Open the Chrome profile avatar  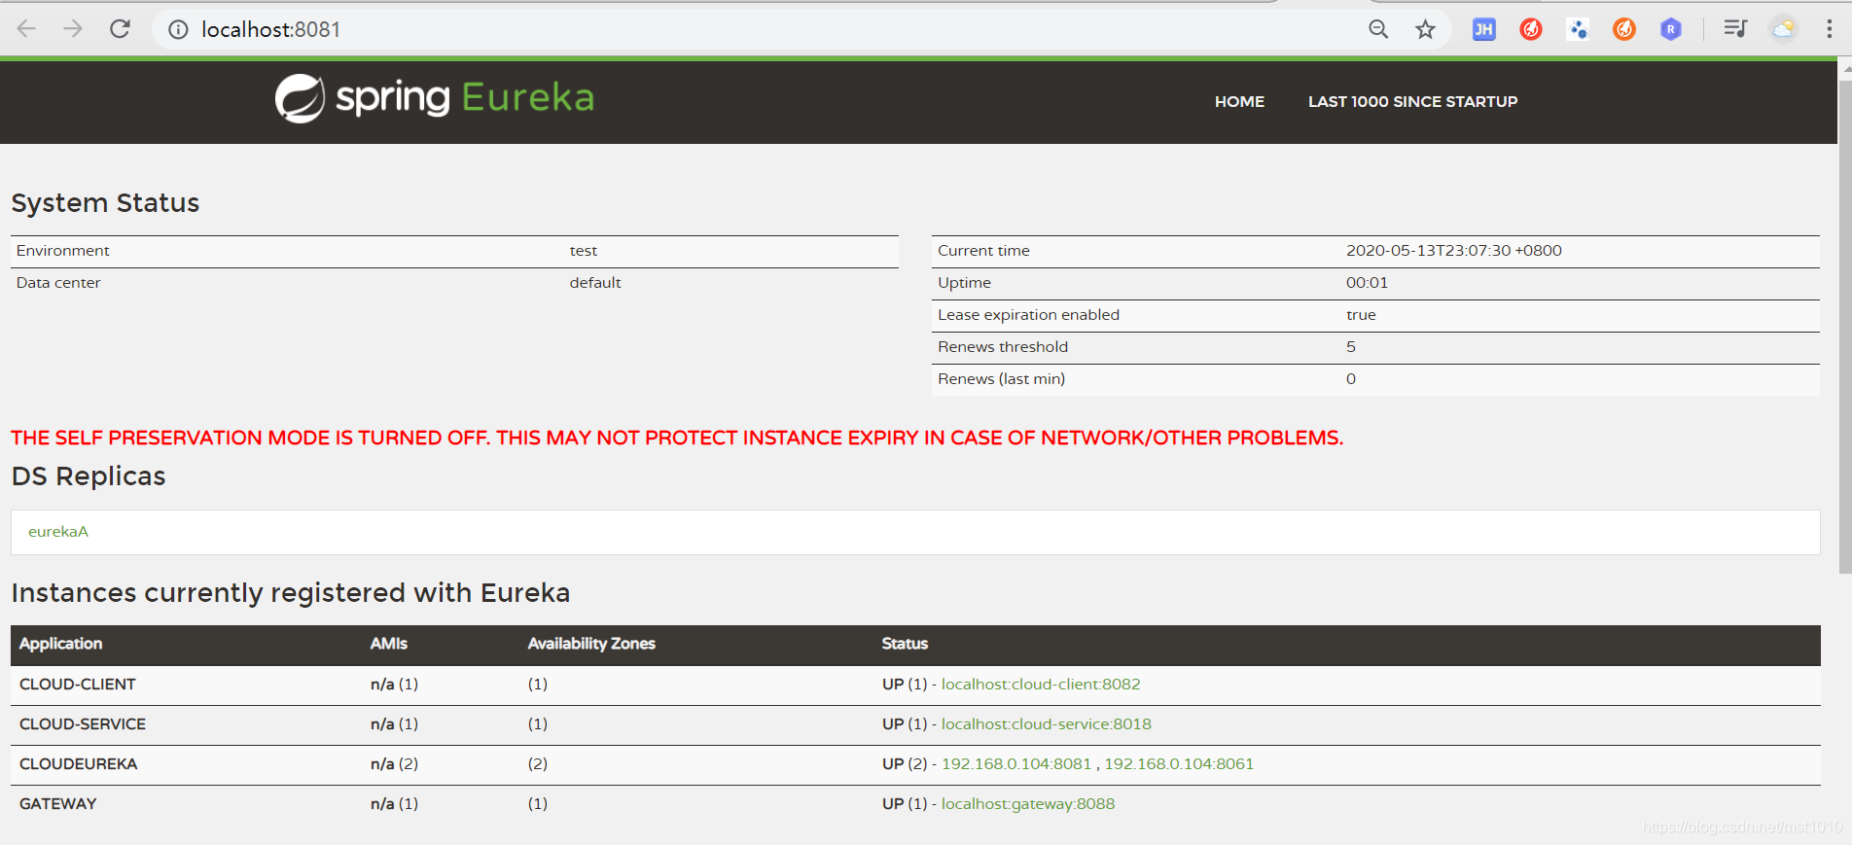[1783, 29]
